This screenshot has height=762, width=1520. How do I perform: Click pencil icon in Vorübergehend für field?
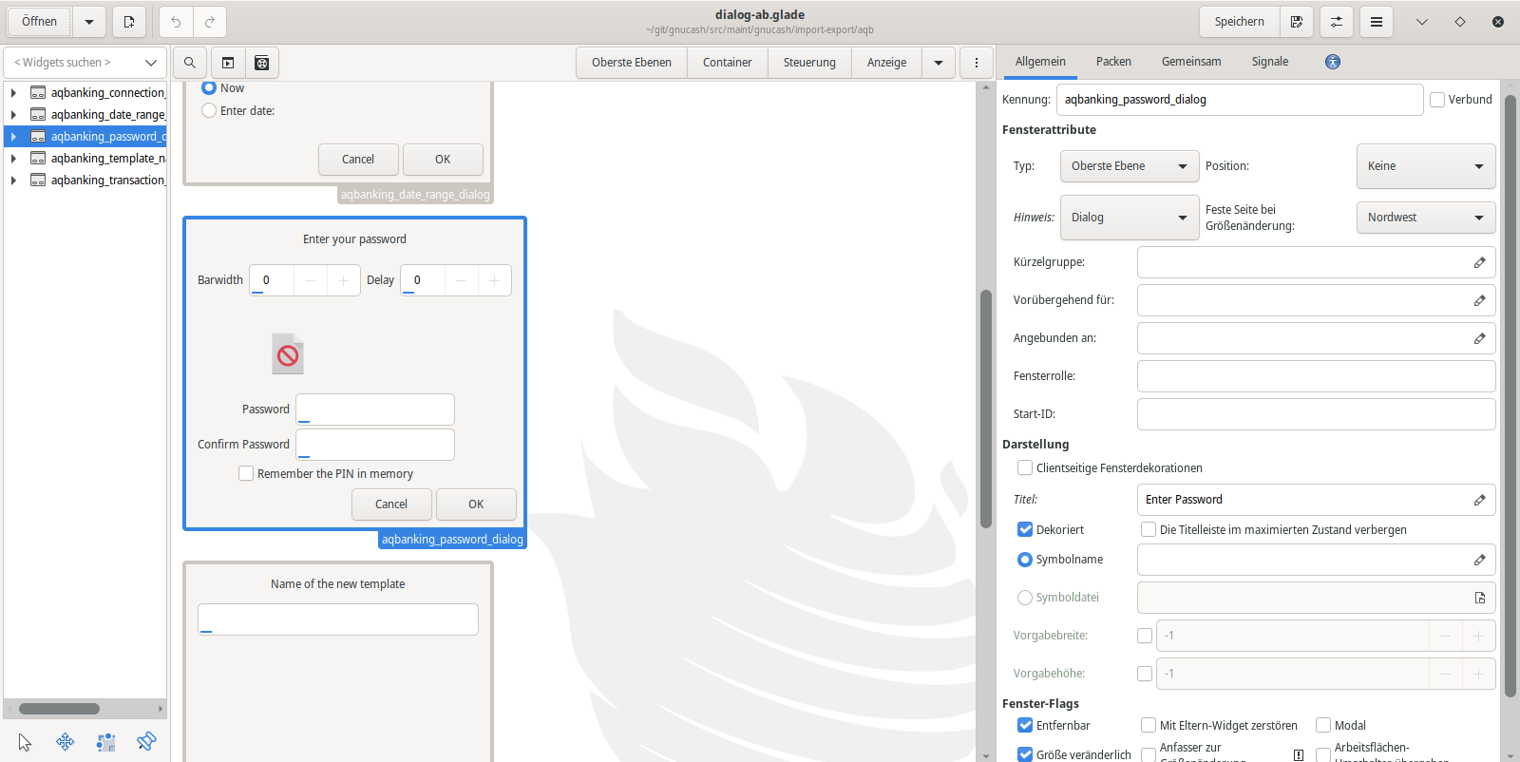click(x=1479, y=300)
